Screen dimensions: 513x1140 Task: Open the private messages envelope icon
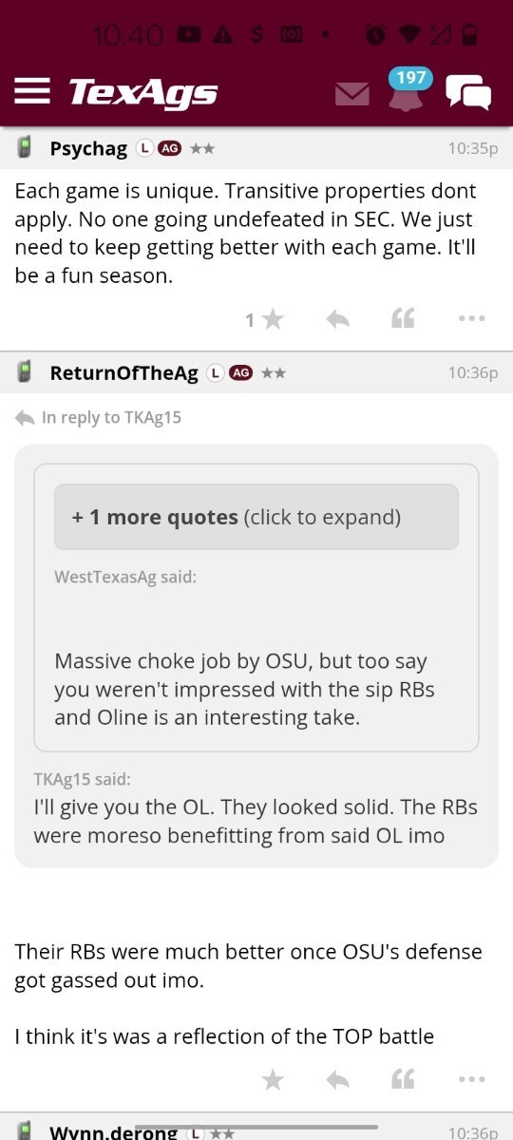(x=352, y=94)
